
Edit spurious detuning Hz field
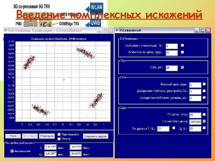coord(195,92)
